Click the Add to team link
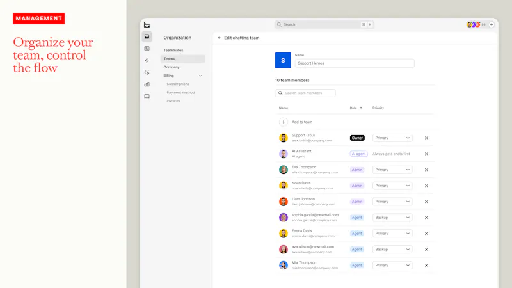The height and width of the screenshot is (288, 512). (302, 122)
